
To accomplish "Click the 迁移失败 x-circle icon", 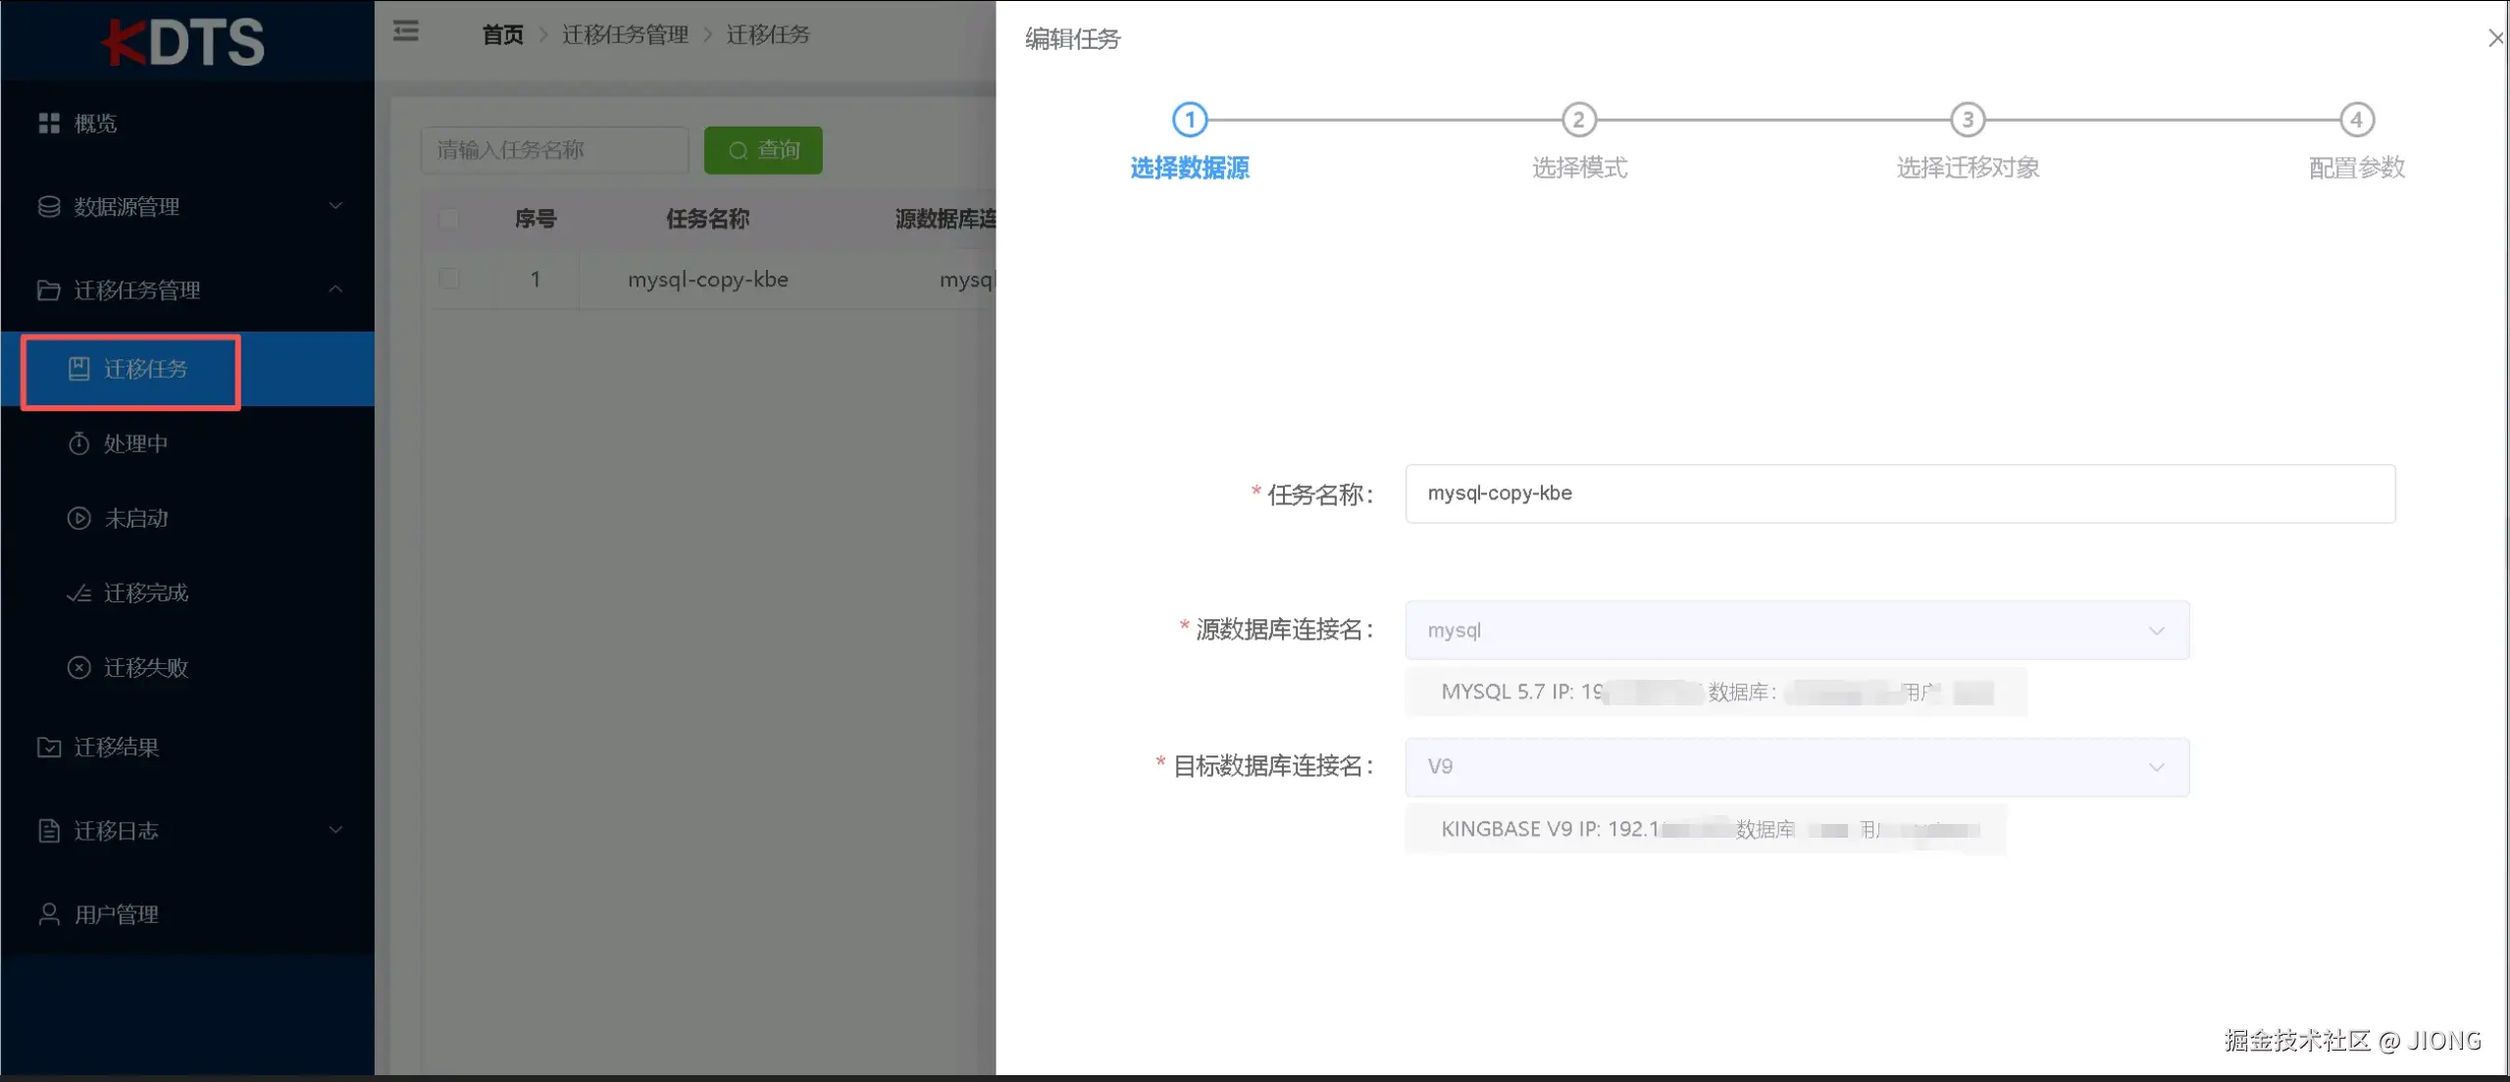I will click(78, 667).
